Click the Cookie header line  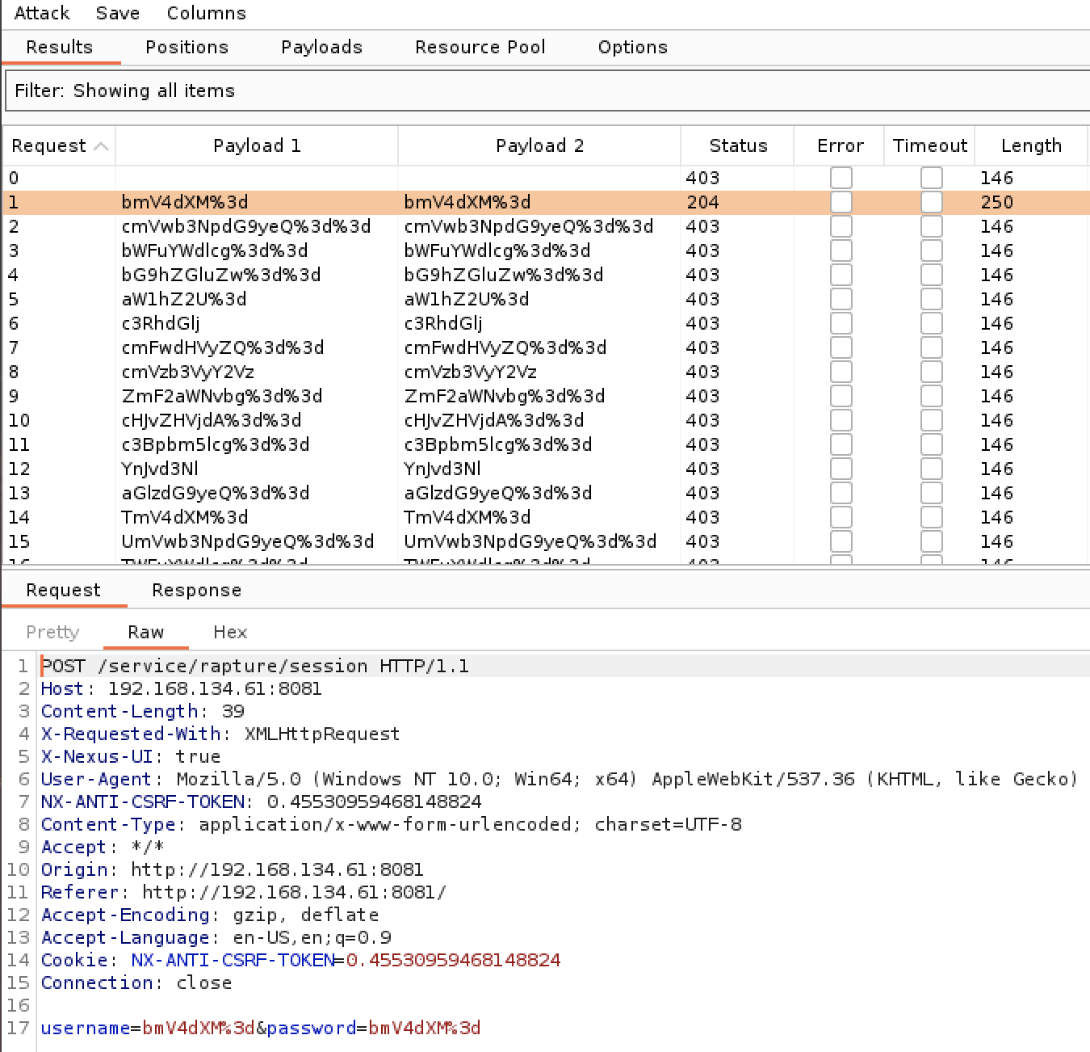pos(300,960)
